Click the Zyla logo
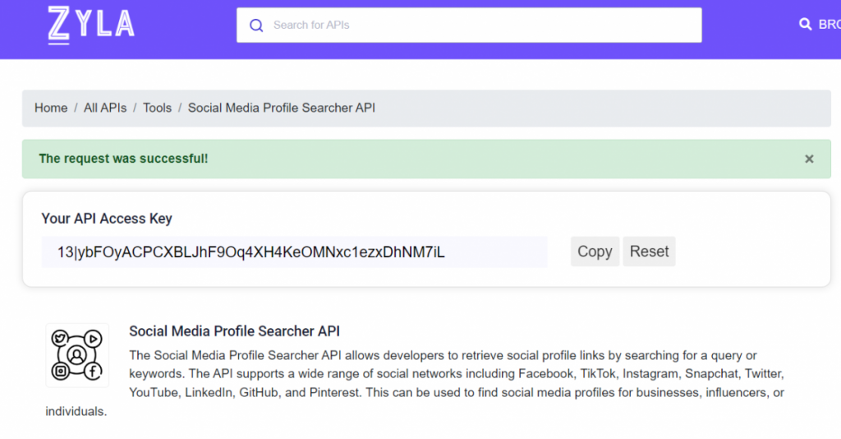This screenshot has height=439, width=841. pos(90,25)
